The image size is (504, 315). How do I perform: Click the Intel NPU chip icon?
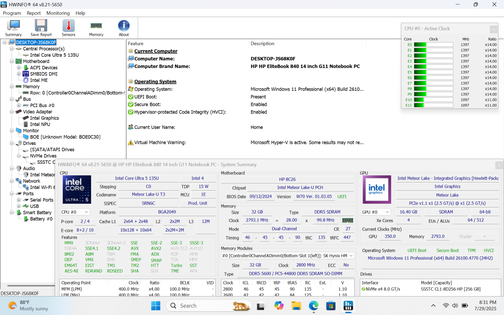[x=26, y=124]
